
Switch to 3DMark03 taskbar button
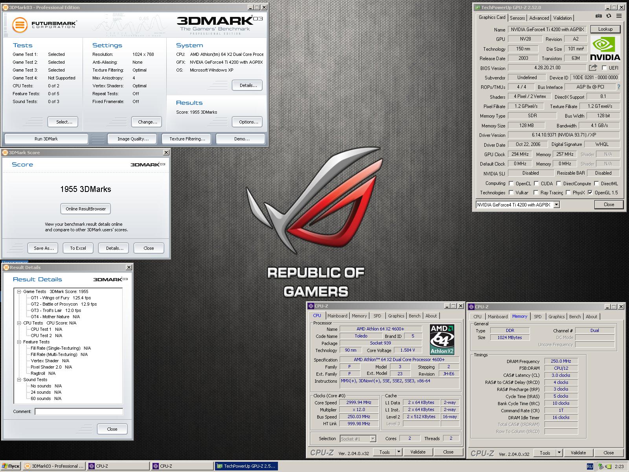point(54,466)
